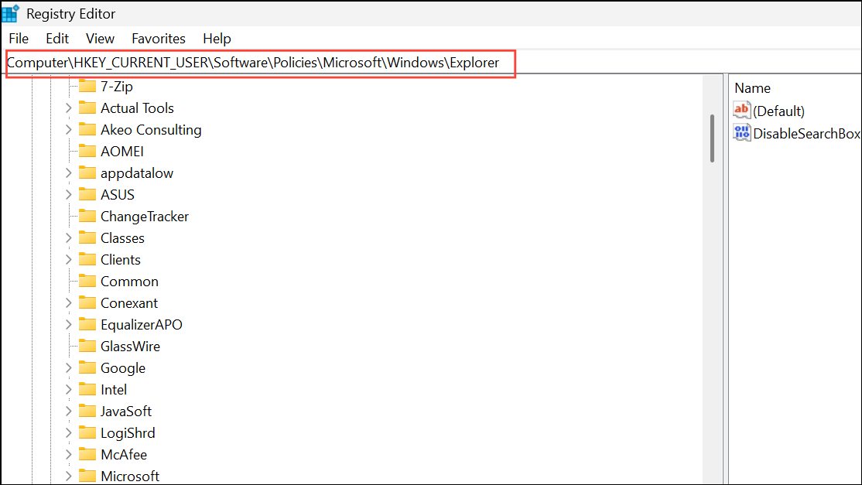Screen dimensions: 862x485
Task: Select the EqualizerAPO folder icon
Action: (87, 325)
